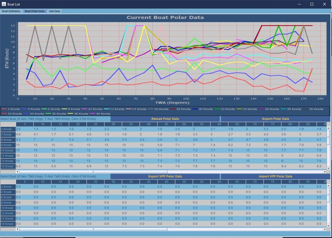Open the Sail Data tab

54,11
